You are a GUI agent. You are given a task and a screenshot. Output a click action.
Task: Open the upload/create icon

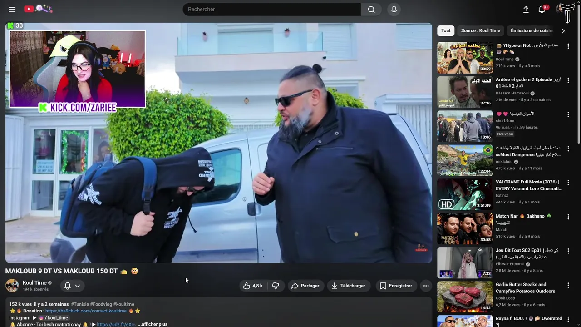(x=526, y=9)
